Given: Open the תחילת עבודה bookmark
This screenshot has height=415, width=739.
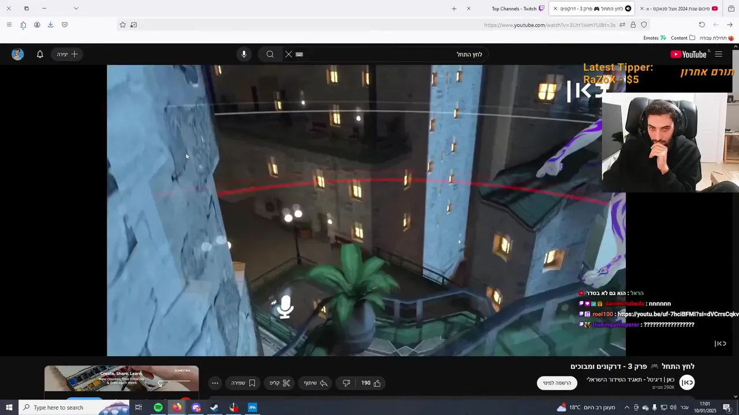Looking at the screenshot, I should tap(716, 38).
